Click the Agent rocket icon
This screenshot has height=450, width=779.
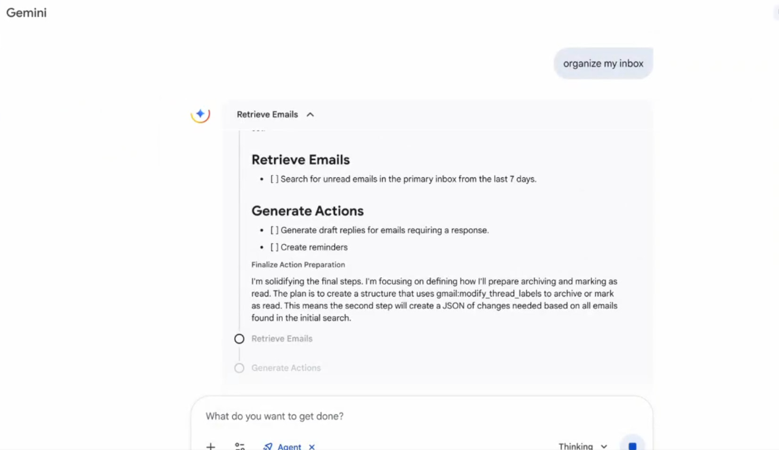tap(268, 446)
